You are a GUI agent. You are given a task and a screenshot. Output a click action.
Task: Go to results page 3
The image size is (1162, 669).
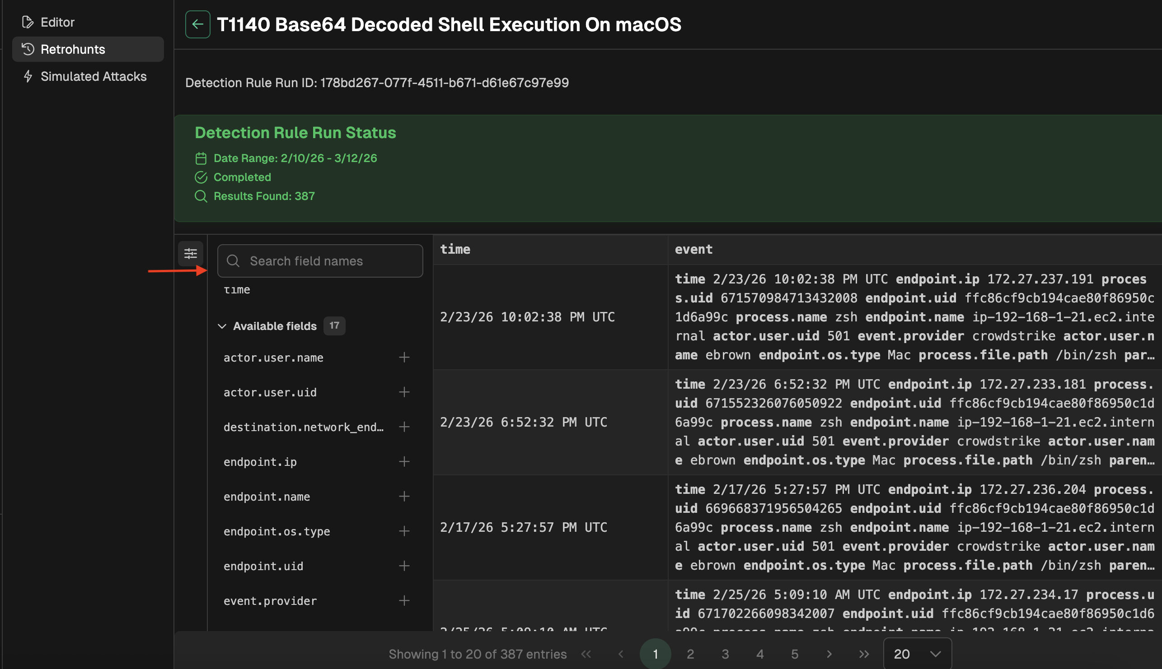point(725,654)
